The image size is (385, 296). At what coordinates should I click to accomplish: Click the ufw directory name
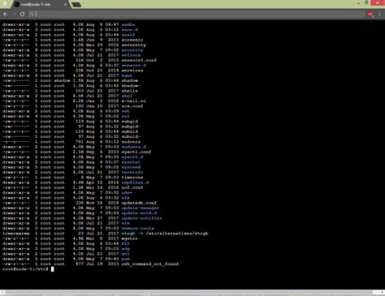pos(125,198)
